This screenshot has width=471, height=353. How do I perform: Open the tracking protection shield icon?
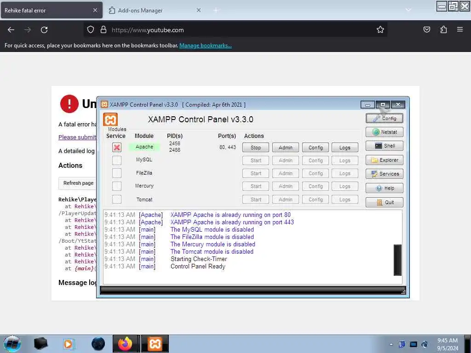(91, 30)
